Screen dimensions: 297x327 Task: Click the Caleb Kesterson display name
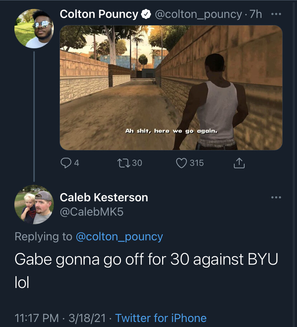pos(104,197)
